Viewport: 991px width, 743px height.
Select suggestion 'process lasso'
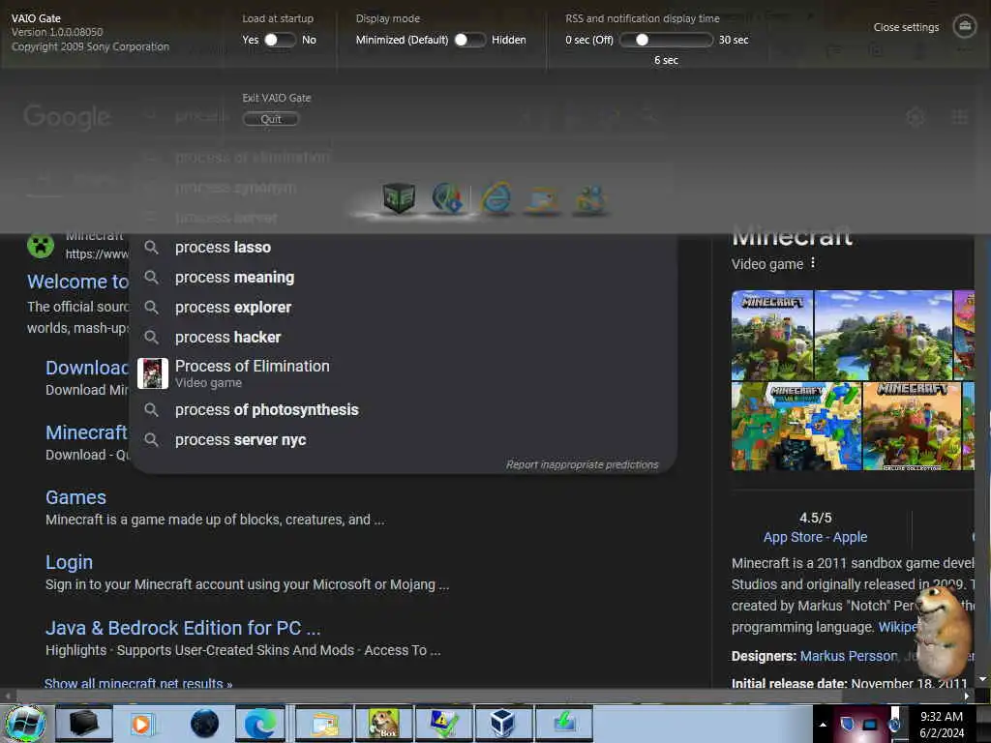coord(403,248)
